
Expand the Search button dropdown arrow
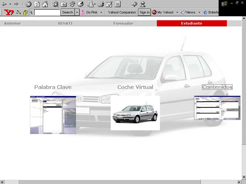pos(77,12)
